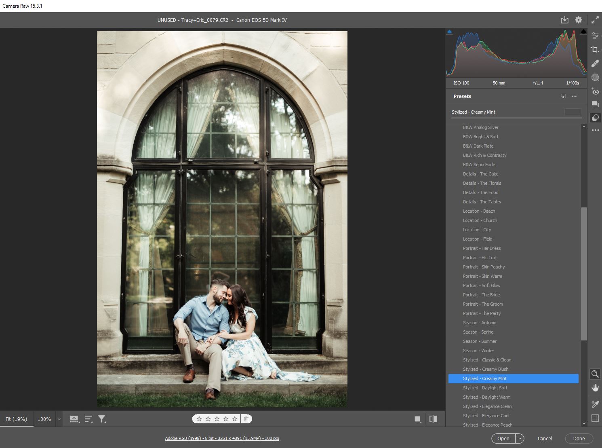Open the Presets panel more options menu

coord(574,96)
